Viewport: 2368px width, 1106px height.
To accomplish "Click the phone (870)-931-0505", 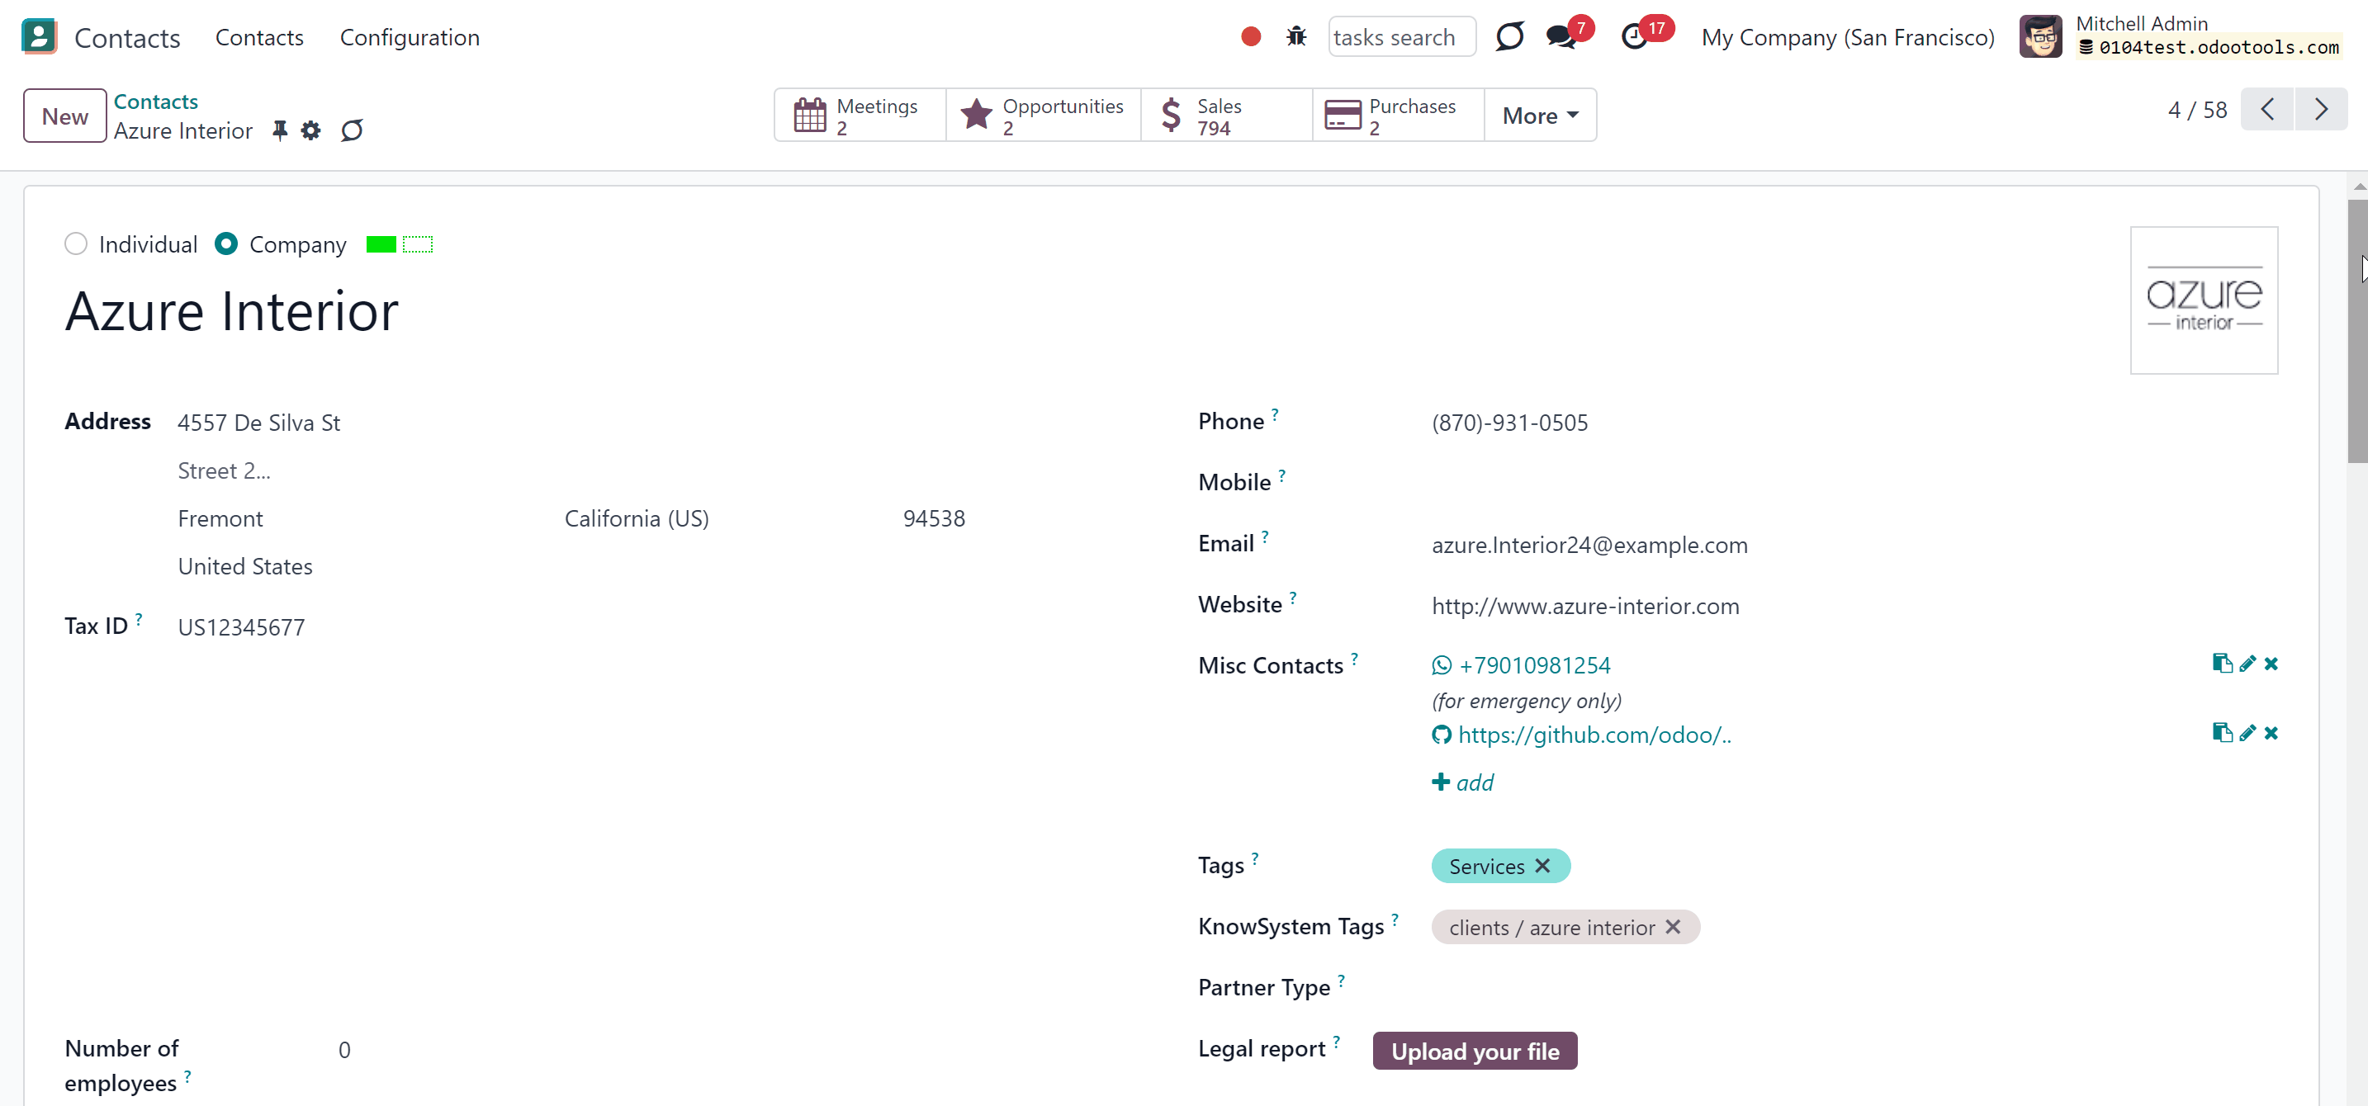I will point(1509,423).
